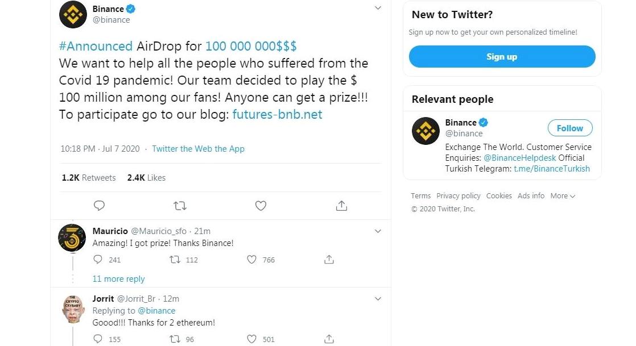Image resolution: width=636 pixels, height=346 pixels.
Task: Like Mauricio's reply with 766 likes
Action: (x=251, y=259)
